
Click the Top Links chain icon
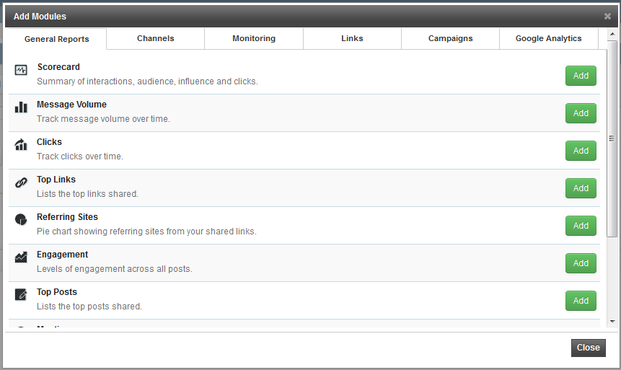pyautogui.click(x=21, y=182)
